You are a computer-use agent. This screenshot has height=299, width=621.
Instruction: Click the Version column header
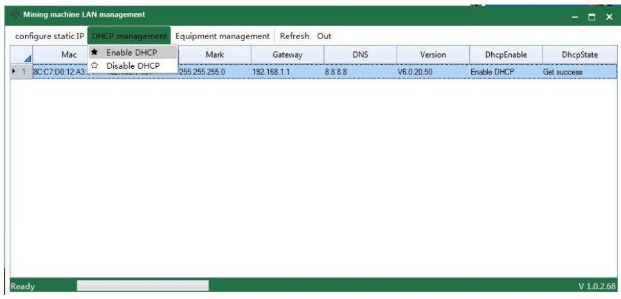point(433,55)
